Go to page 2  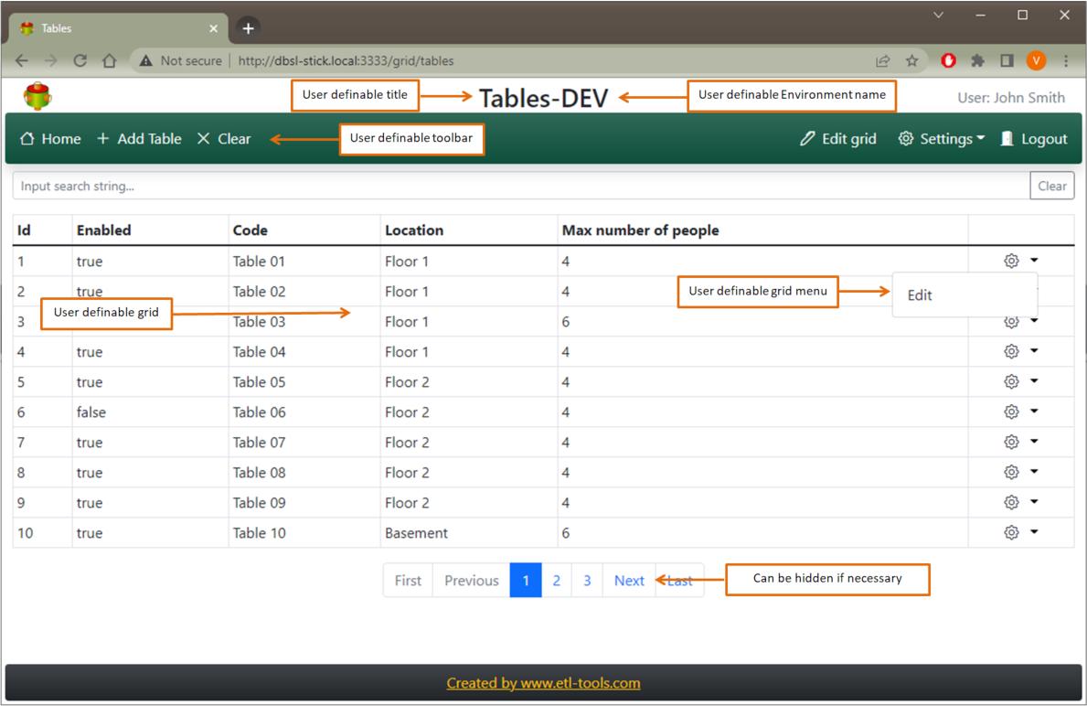coord(556,581)
